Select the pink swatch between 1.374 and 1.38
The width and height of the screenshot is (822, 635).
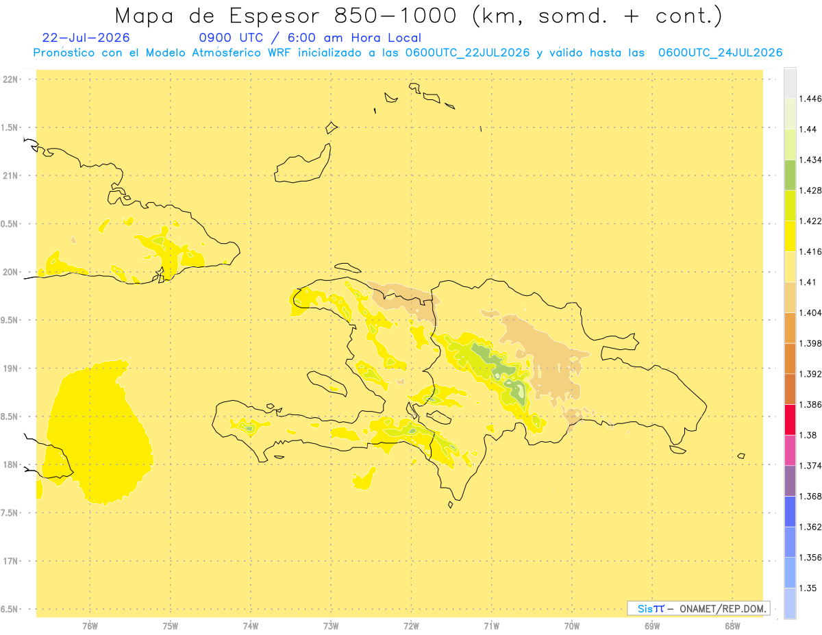tap(790, 450)
